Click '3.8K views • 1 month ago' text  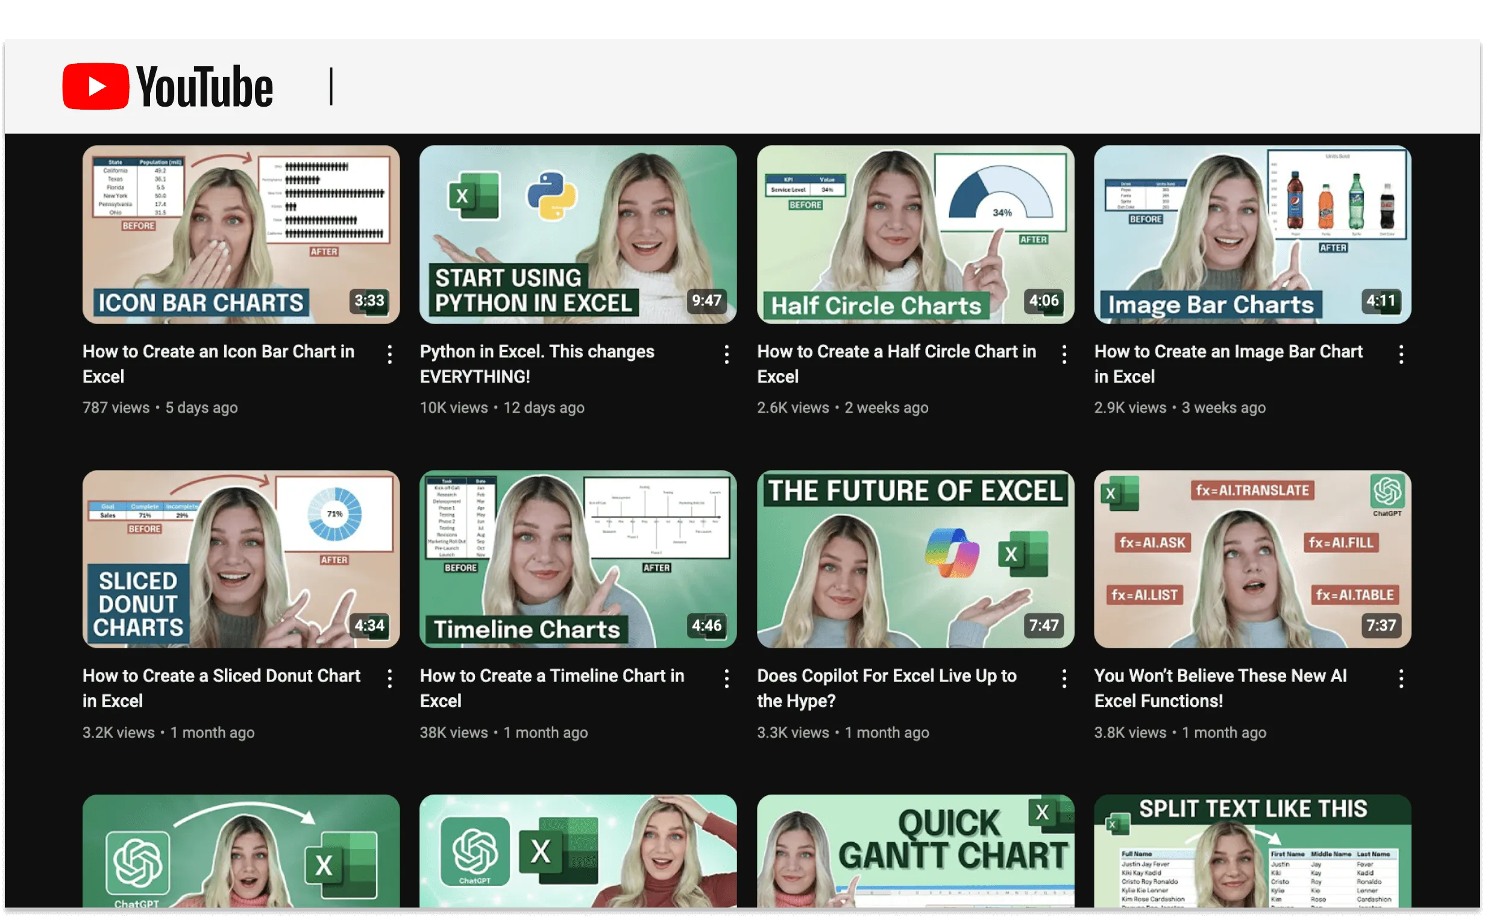click(x=1181, y=733)
